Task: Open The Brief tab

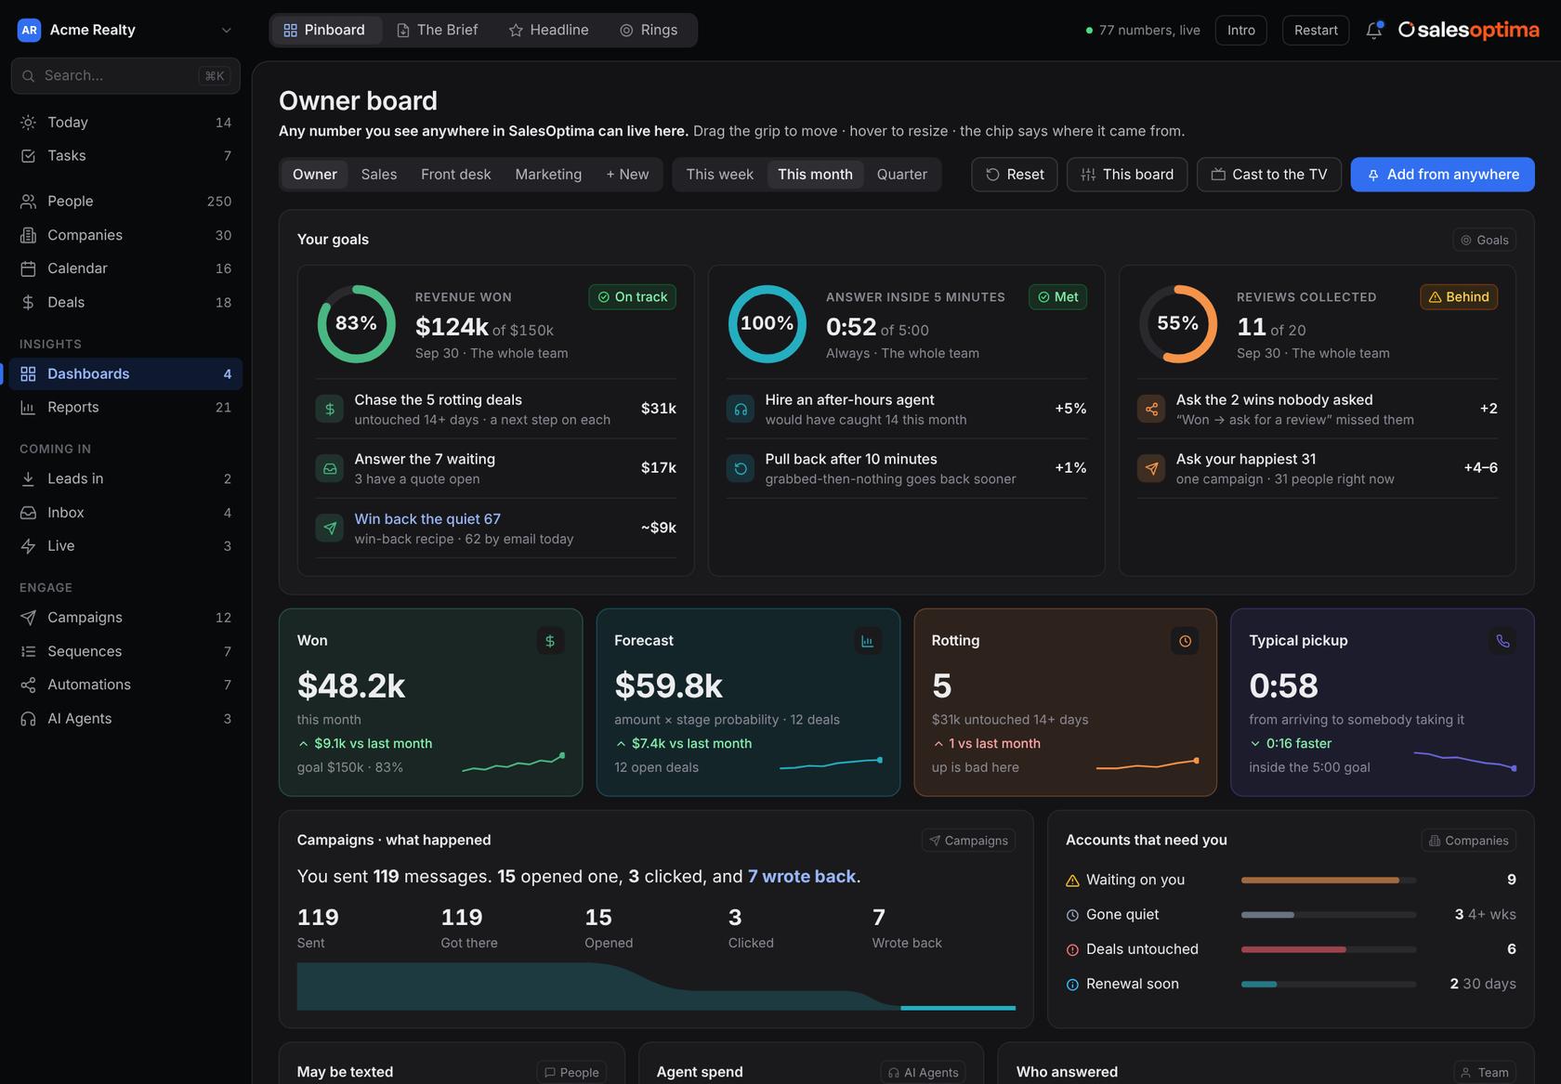Action: 437,30
